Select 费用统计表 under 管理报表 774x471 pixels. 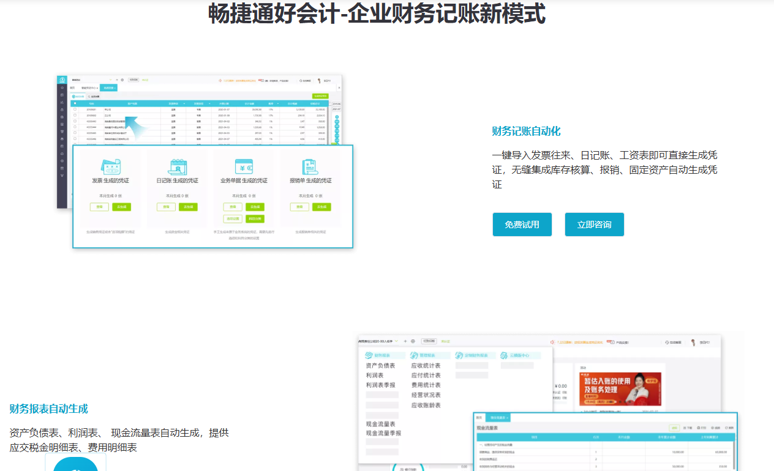pyautogui.click(x=426, y=385)
